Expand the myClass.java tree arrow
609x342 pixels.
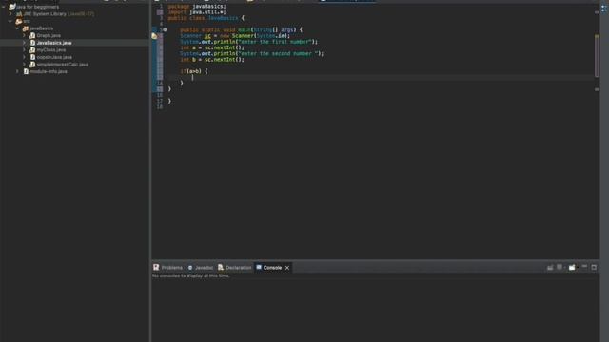click(25, 50)
